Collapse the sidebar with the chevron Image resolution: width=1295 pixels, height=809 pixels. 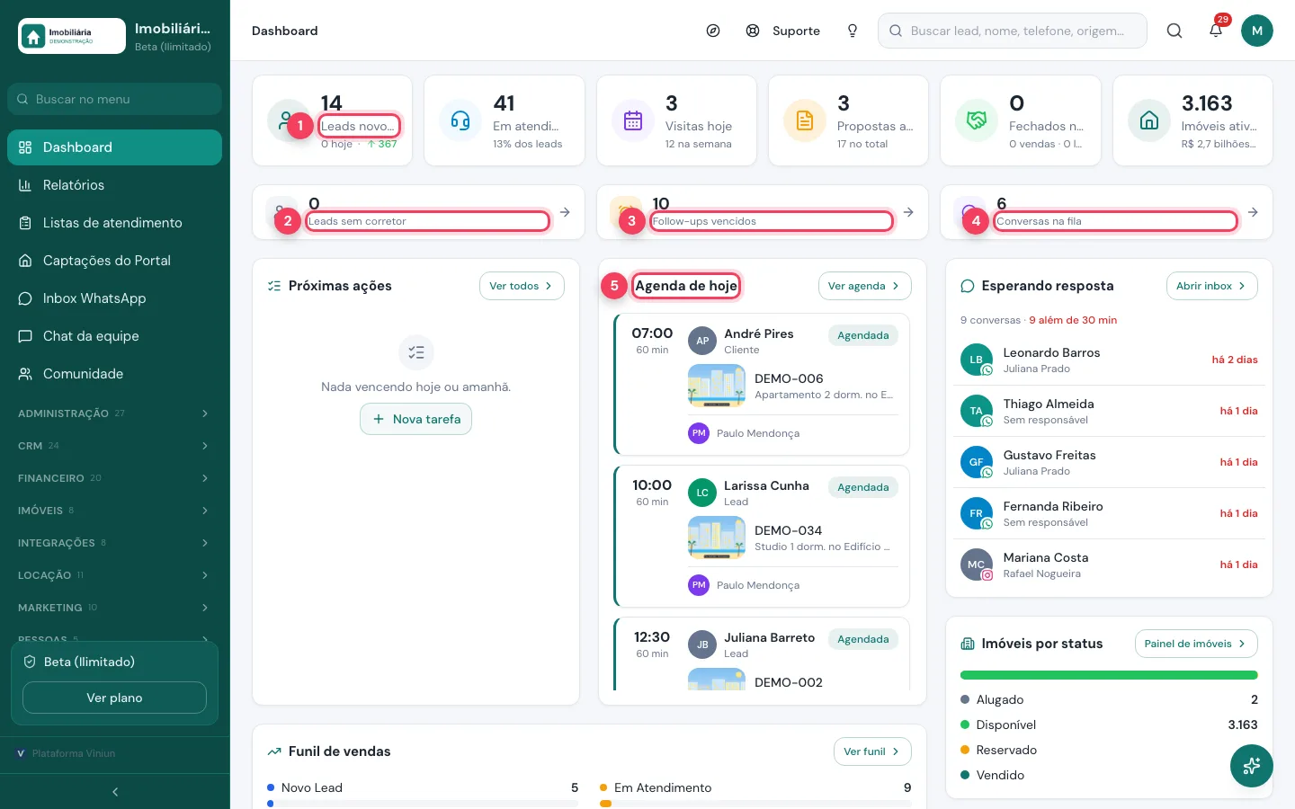[x=115, y=792]
